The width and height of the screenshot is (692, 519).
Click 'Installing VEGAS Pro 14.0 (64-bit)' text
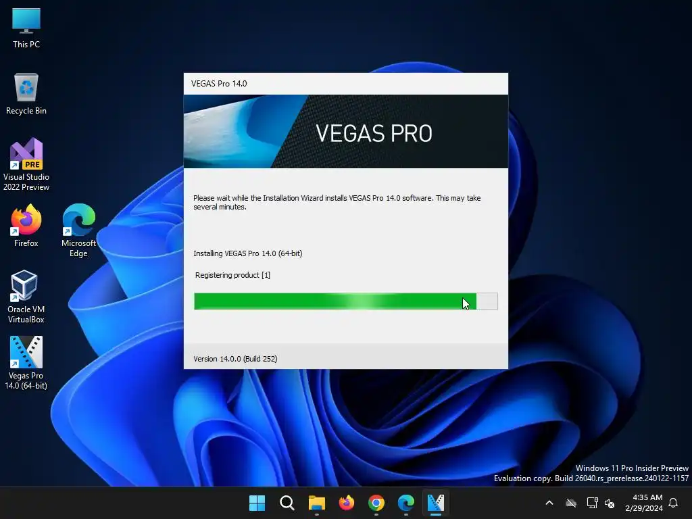pos(247,253)
